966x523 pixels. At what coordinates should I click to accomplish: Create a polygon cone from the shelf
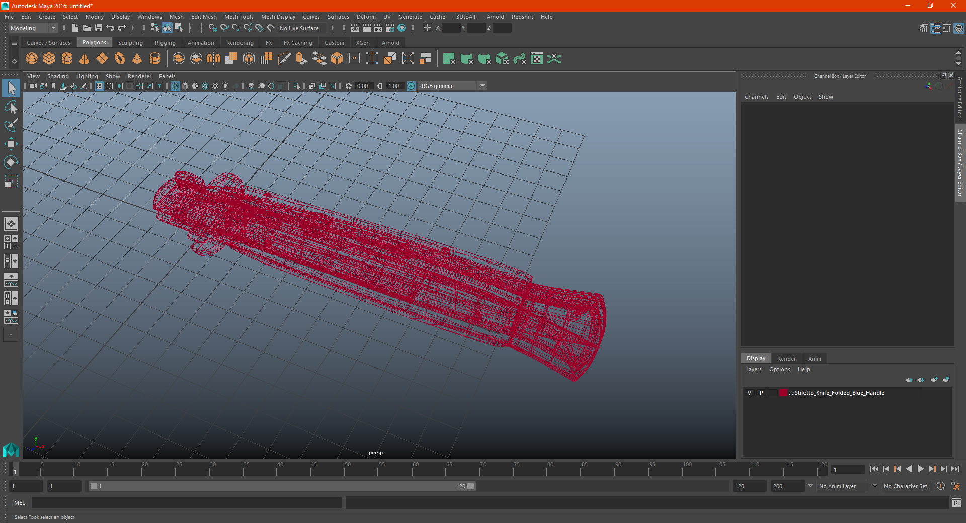coord(85,59)
